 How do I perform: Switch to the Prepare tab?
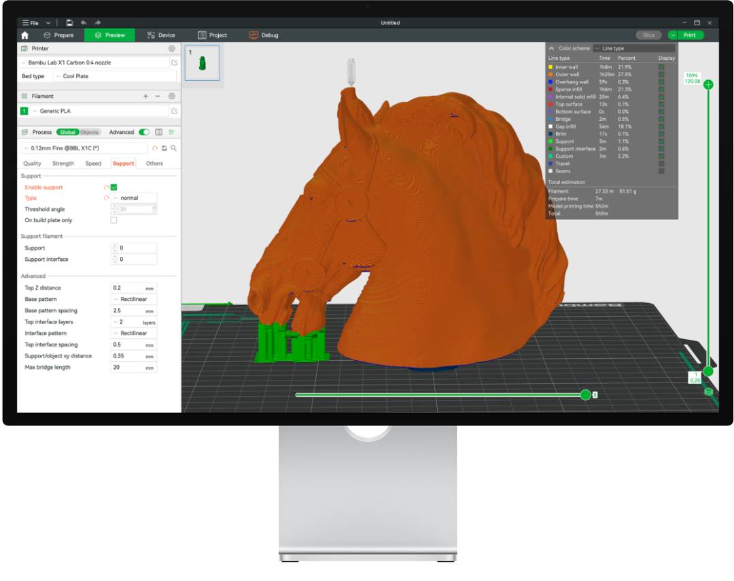(x=58, y=35)
